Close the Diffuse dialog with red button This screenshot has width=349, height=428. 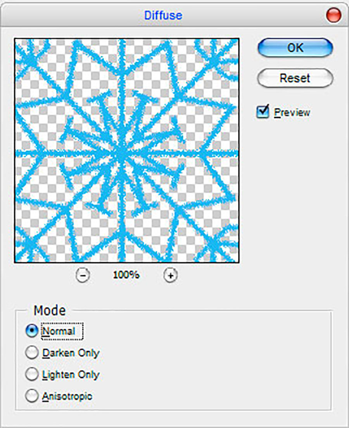click(334, 16)
